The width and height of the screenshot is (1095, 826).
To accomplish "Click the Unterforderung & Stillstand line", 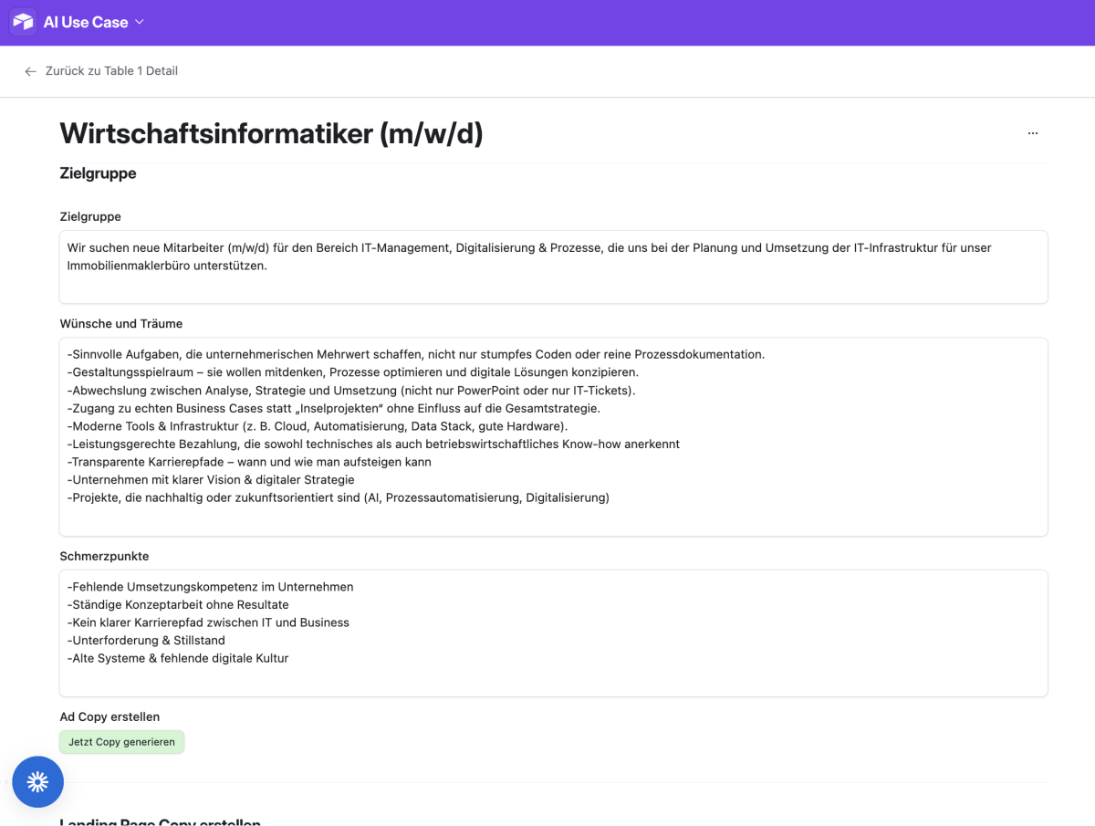I will (146, 641).
